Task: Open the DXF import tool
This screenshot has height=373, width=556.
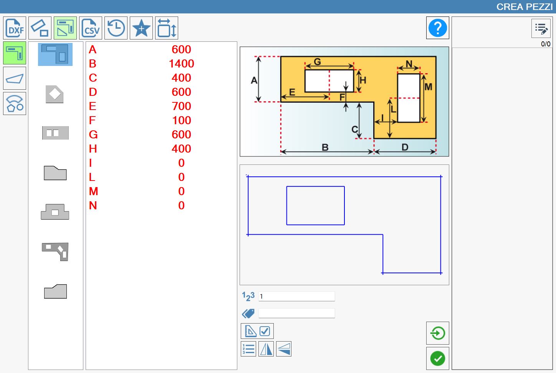Action: click(15, 28)
